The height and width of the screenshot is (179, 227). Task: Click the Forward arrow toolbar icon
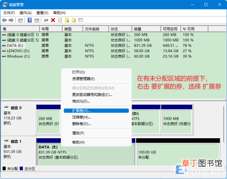point(11,20)
